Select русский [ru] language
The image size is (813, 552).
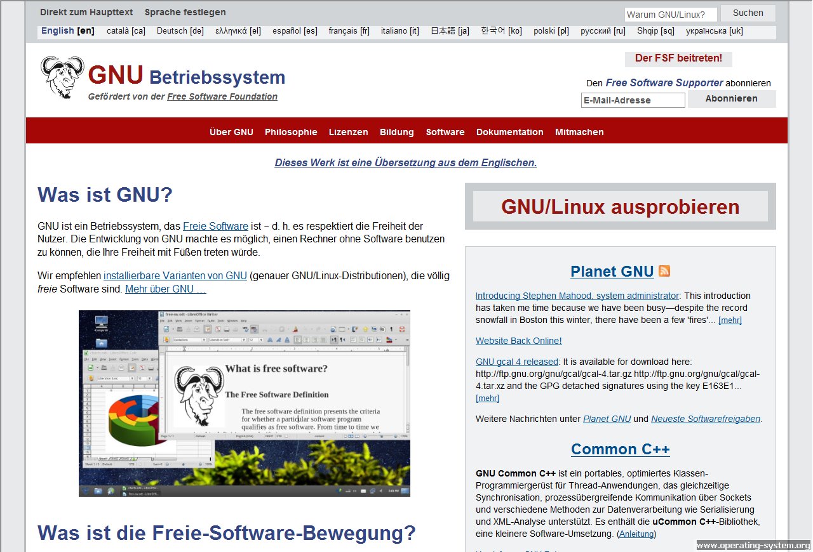click(603, 31)
